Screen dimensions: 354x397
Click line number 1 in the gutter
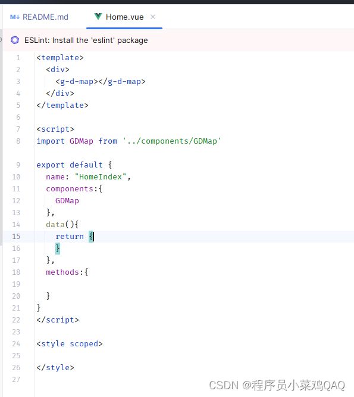pos(18,58)
